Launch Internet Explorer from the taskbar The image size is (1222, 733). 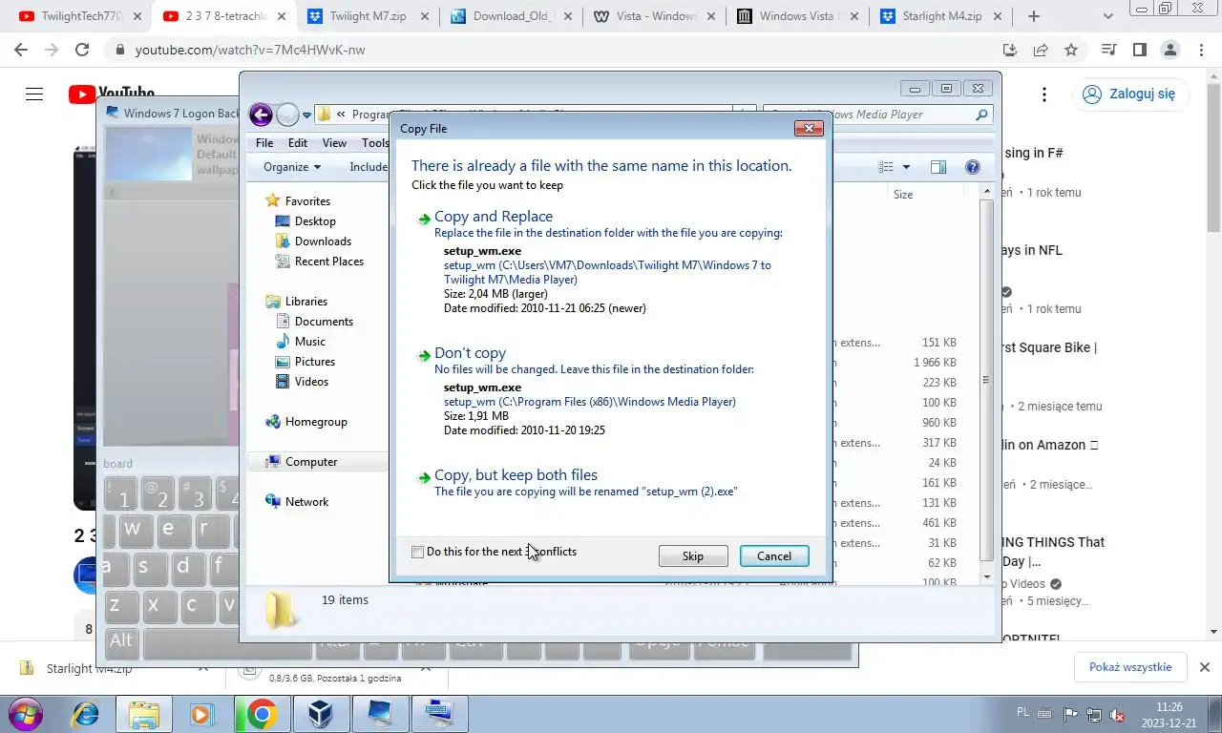[x=86, y=714]
